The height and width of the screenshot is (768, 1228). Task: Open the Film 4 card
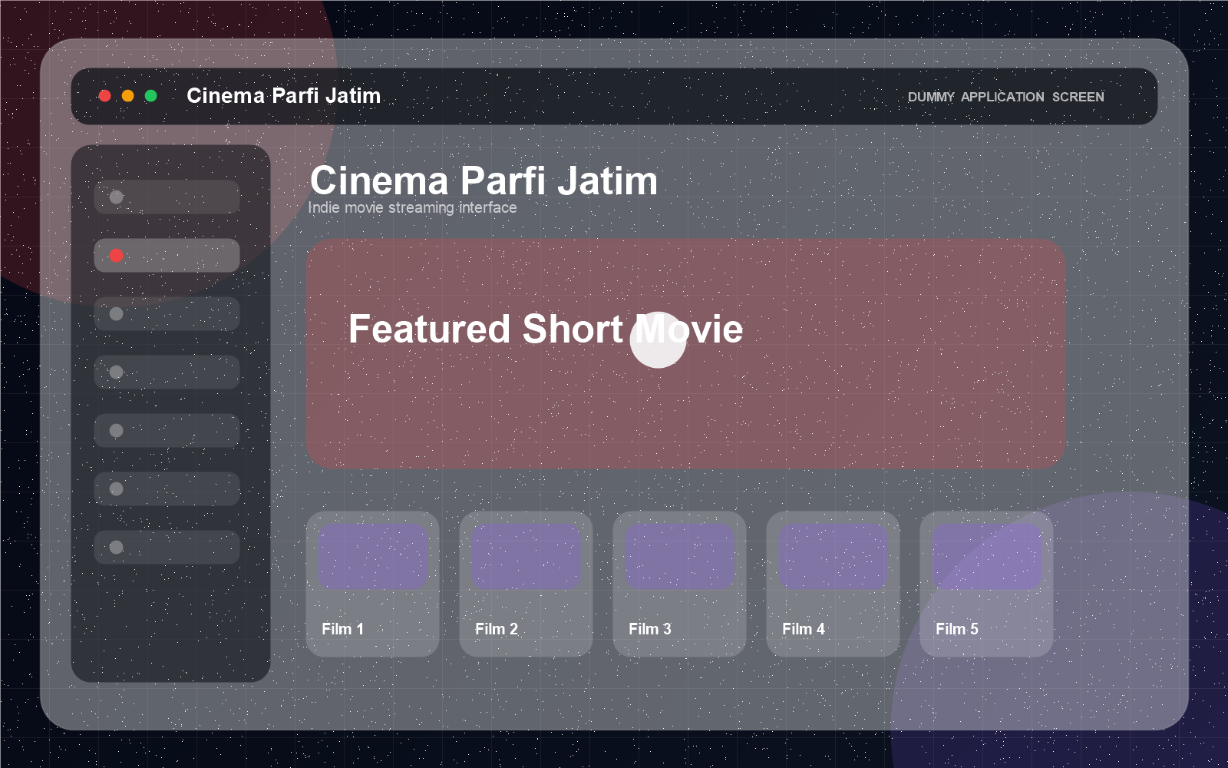pos(833,584)
